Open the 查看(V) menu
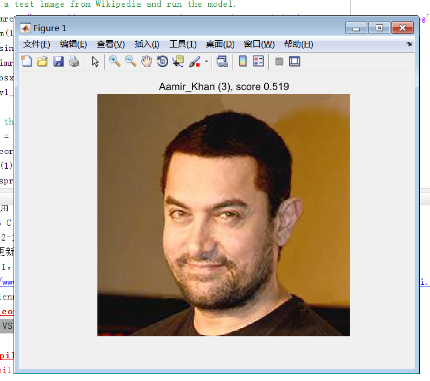The image size is (430, 381). pos(110,44)
